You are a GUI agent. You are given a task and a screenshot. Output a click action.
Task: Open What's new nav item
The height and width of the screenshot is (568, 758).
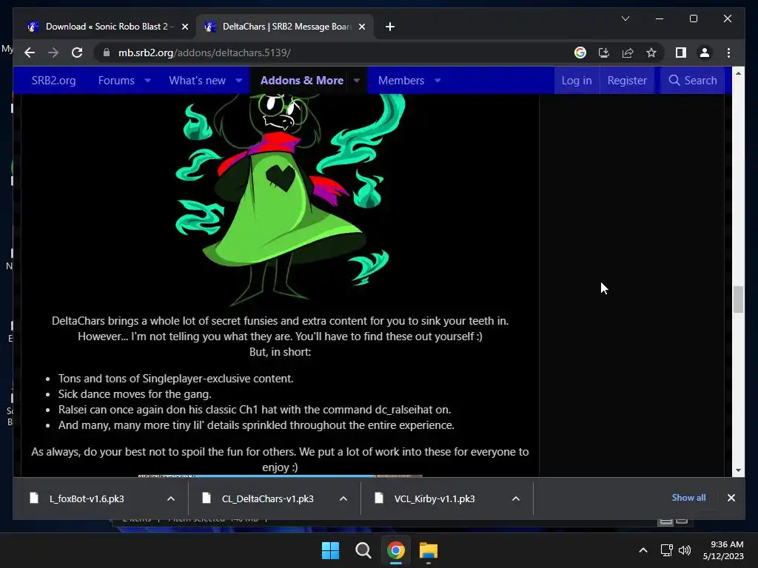[197, 80]
